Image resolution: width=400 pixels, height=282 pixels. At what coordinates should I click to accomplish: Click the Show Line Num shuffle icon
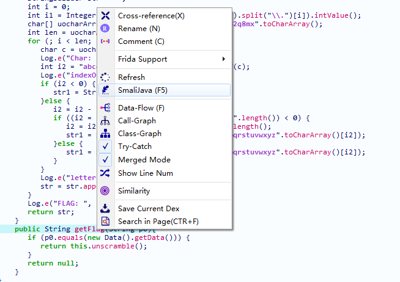tap(105, 173)
